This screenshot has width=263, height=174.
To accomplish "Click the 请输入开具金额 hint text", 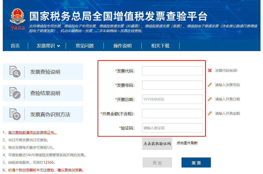I will tap(227, 113).
